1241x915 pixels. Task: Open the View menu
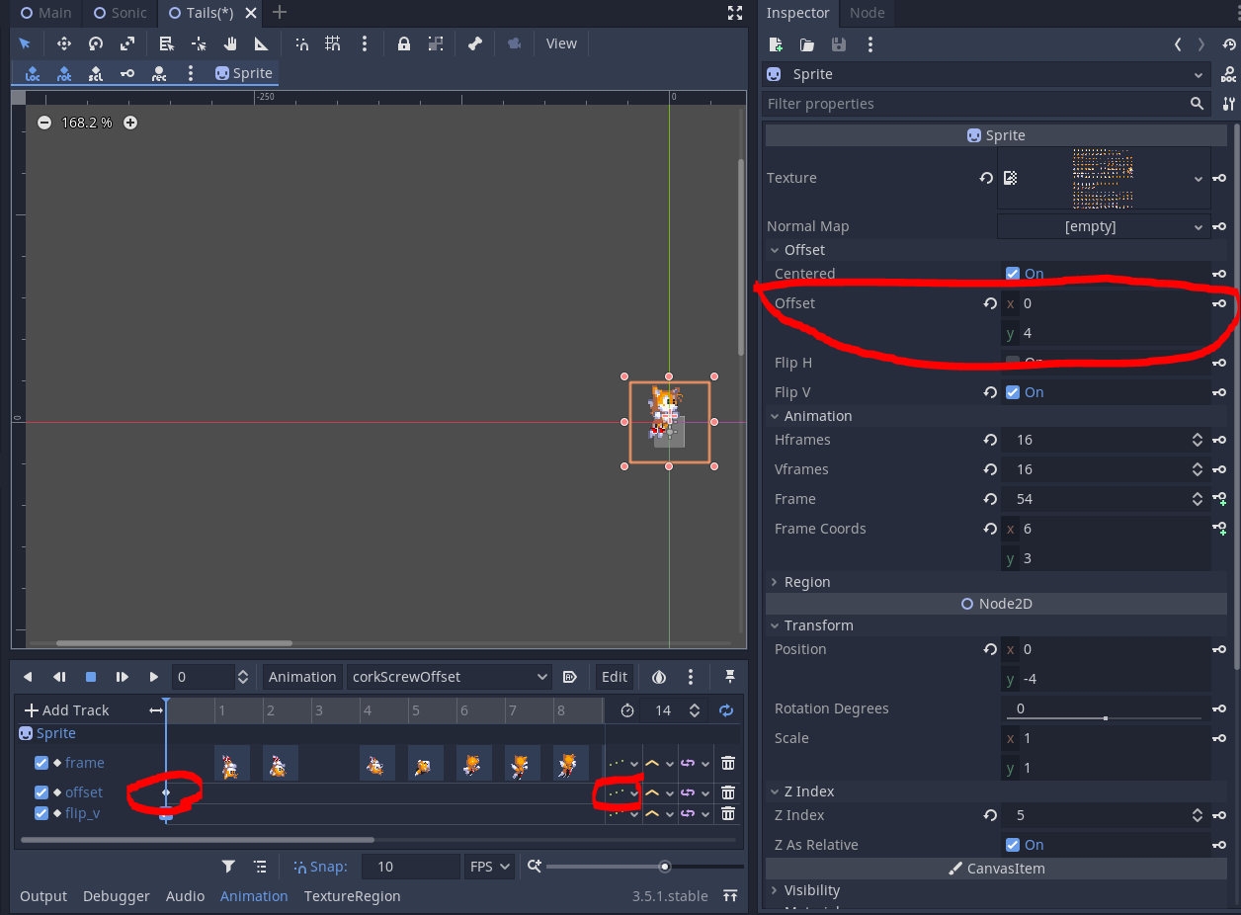(561, 43)
